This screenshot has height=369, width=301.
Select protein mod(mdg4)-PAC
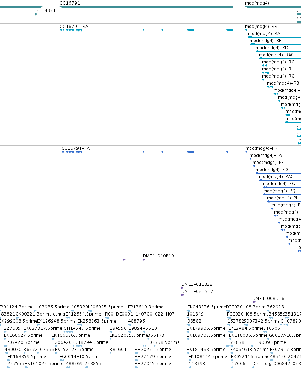point(276,176)
